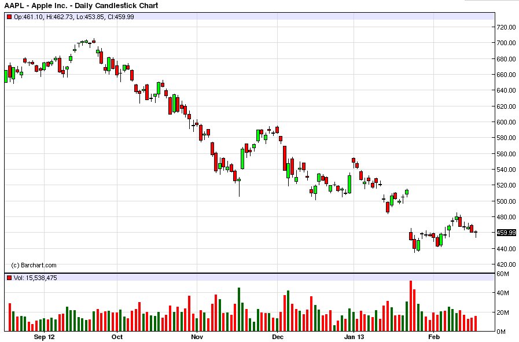Click the 'Feb' date axis label
Image resolution: width=519 pixels, height=342 pixels.
434,337
